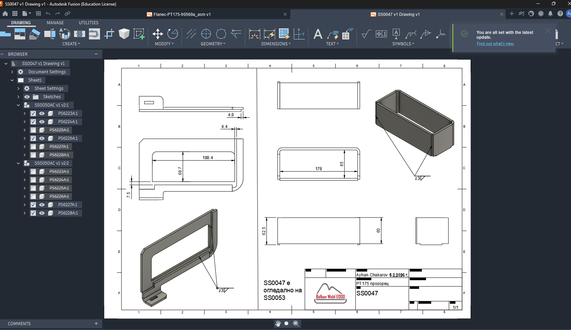
Task: Hide PS6228A:1 in v2:2 via eye icon
Action: [42, 213]
